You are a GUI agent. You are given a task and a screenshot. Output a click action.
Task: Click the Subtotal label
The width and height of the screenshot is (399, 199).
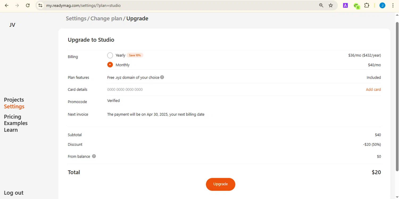pos(75,135)
